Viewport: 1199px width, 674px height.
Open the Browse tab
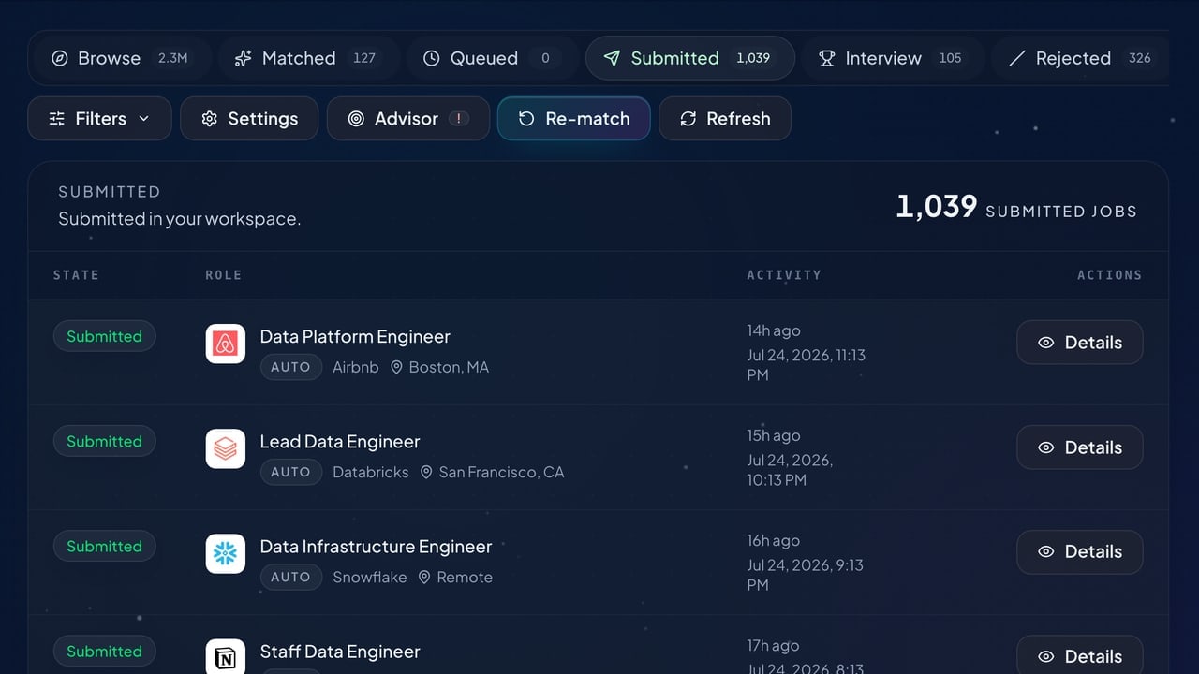tap(120, 58)
